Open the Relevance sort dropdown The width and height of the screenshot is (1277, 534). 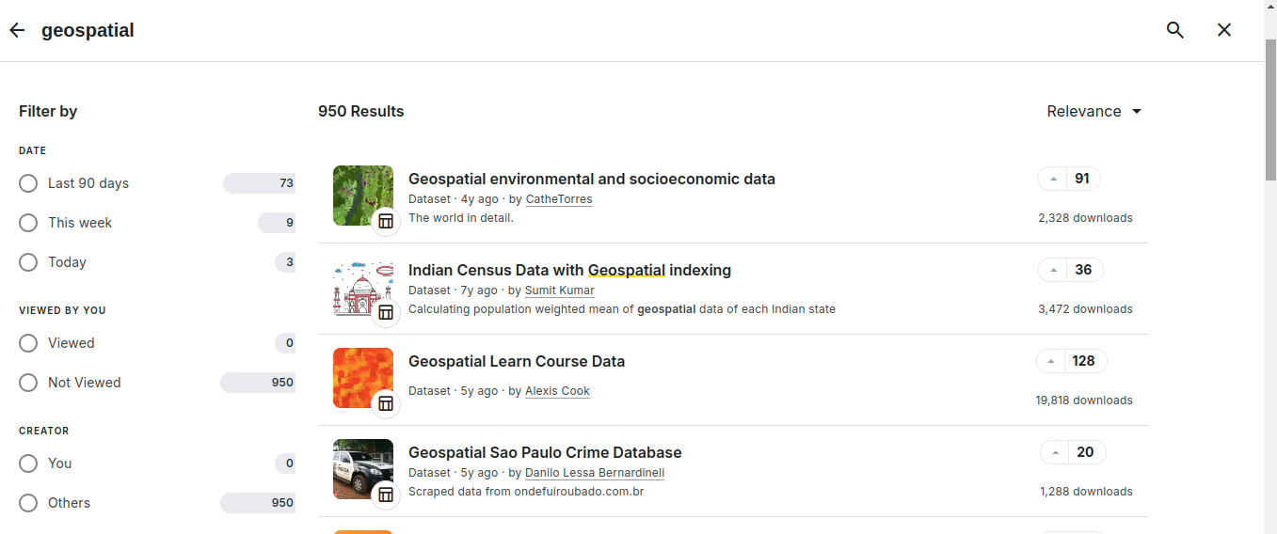[1094, 111]
